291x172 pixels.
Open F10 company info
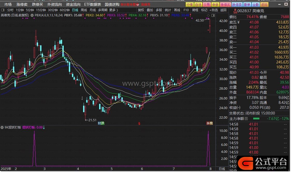click(186, 10)
